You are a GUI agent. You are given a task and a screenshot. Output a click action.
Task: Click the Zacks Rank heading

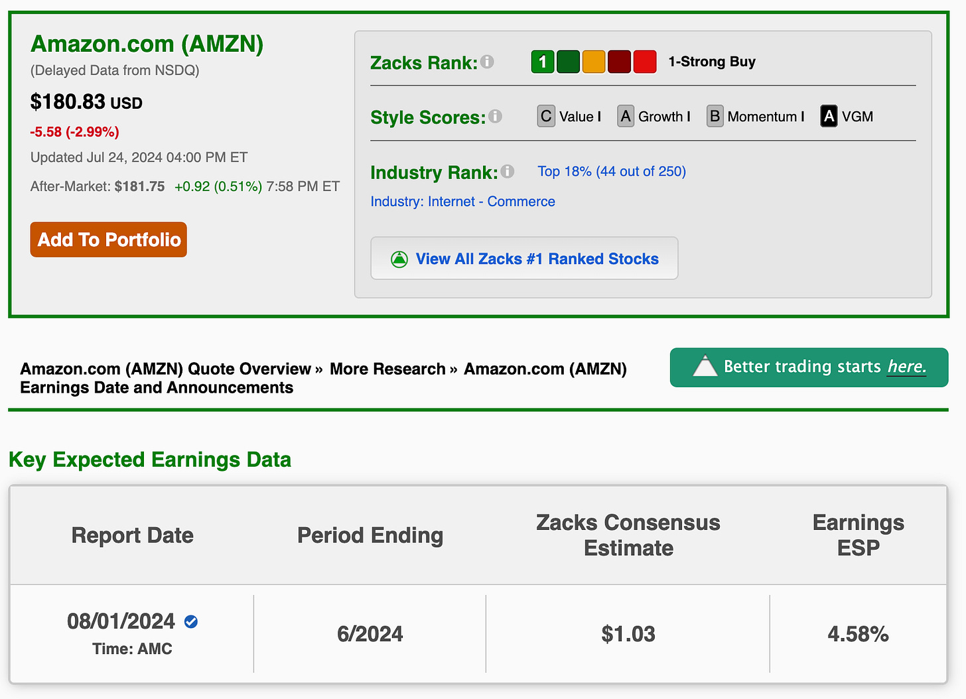click(x=424, y=62)
